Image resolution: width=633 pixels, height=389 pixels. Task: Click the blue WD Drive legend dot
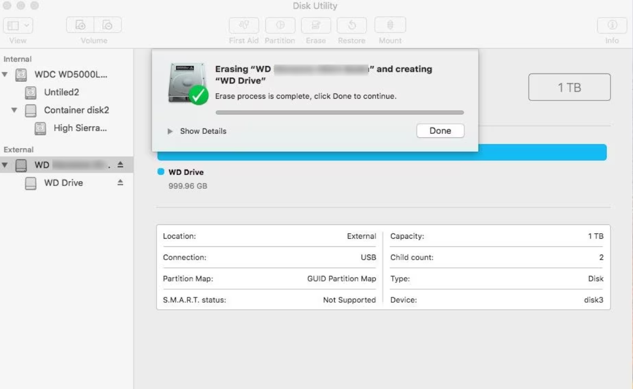point(160,172)
